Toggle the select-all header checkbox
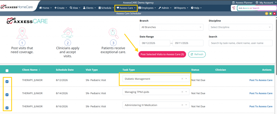Image resolution: width=277 pixels, height=114 pixels. pos(7,71)
